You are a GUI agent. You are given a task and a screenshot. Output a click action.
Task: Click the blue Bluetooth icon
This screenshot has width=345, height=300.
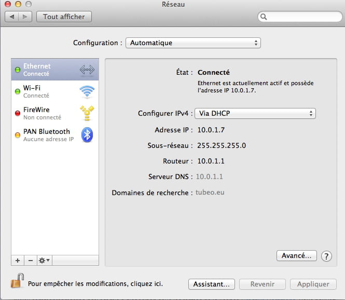point(87,135)
